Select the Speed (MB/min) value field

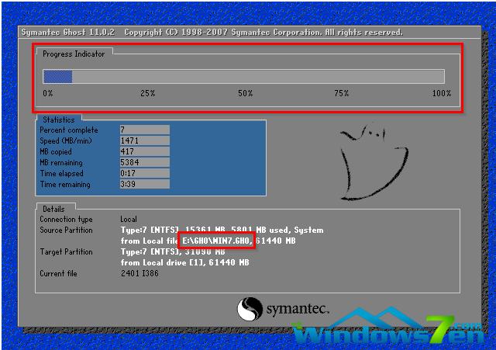(144, 141)
